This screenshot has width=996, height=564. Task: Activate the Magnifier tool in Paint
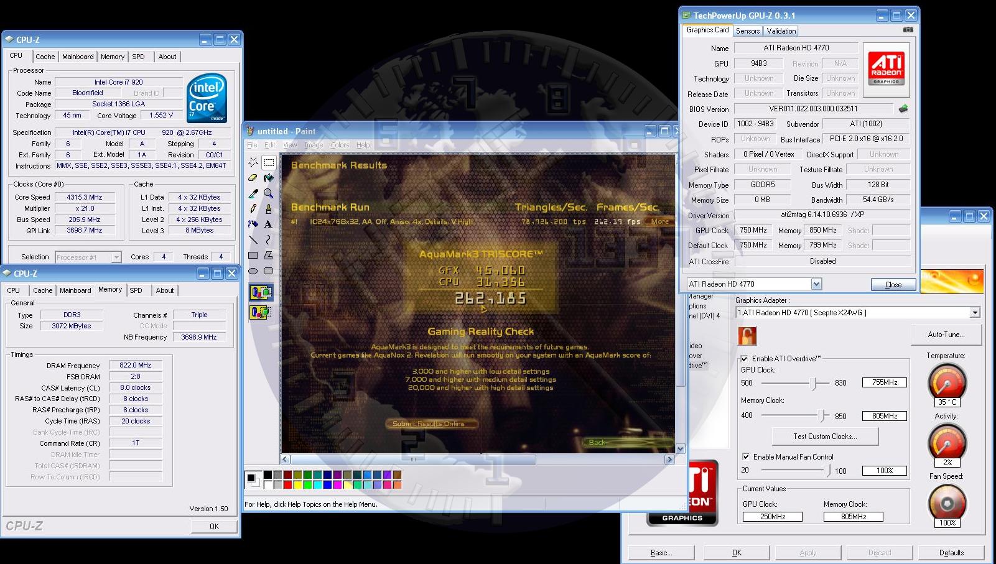pos(268,193)
